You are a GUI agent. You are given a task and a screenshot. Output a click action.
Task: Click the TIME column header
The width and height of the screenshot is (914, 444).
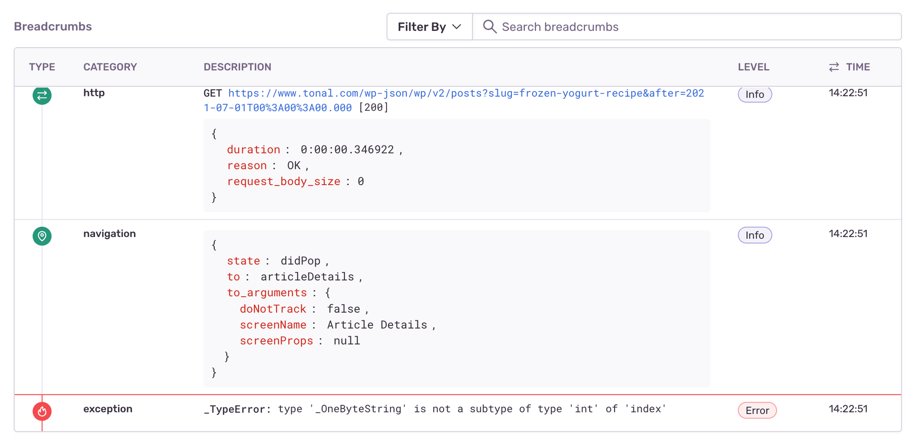(x=858, y=67)
